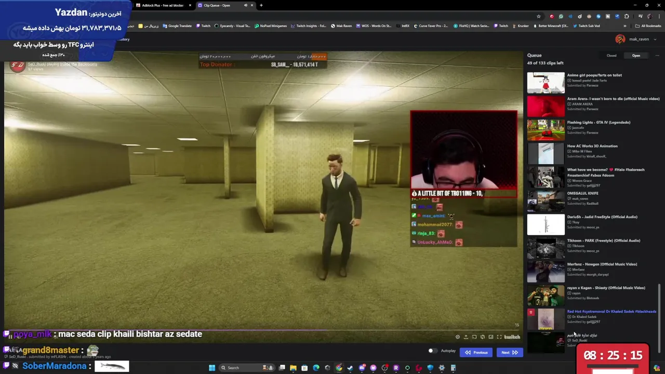The width and height of the screenshot is (665, 374).
Task: Open Twitch Insights bookmark
Action: tap(309, 25)
